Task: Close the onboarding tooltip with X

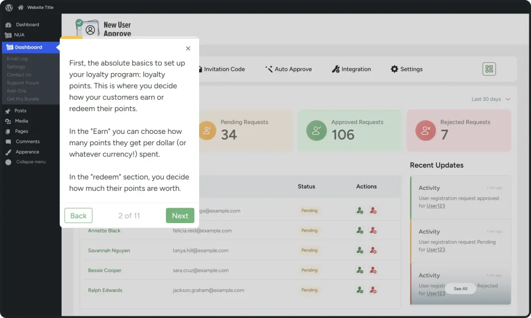Action: (188, 48)
